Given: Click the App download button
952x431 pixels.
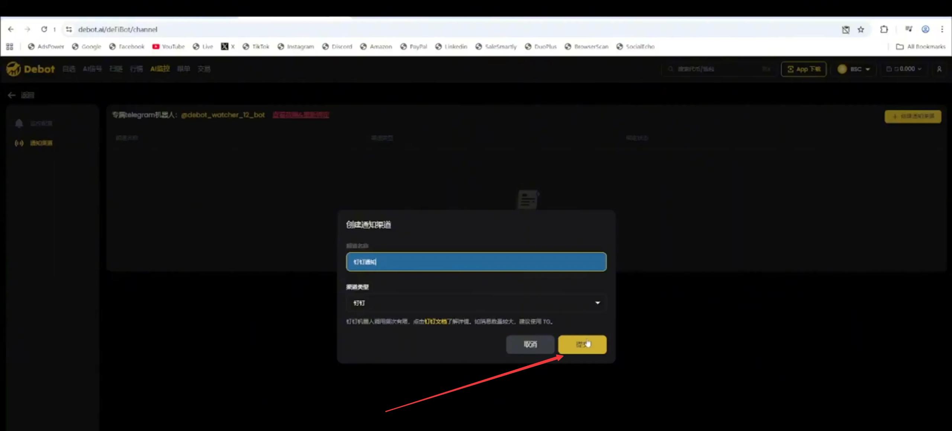Looking at the screenshot, I should coord(804,69).
